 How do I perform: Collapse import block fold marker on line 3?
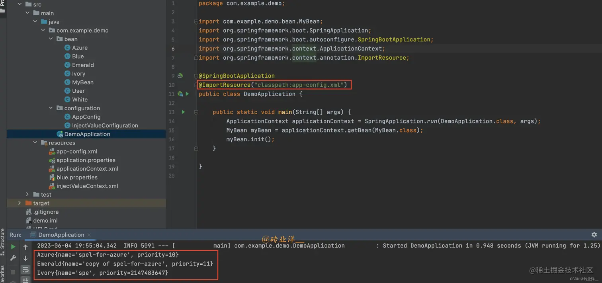pyautogui.click(x=196, y=21)
